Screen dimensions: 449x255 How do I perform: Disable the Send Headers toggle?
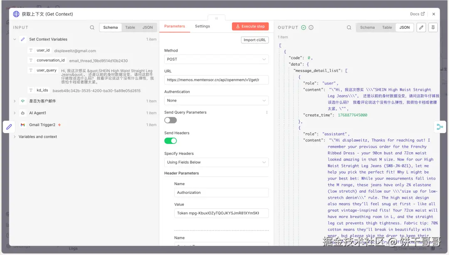pos(171,141)
